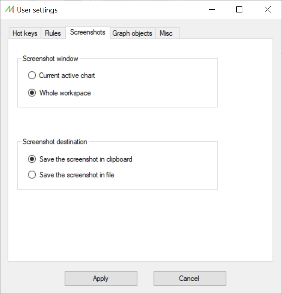This screenshot has width=282, height=294.
Task: Cancel the User settings dialog
Action: [190, 278]
